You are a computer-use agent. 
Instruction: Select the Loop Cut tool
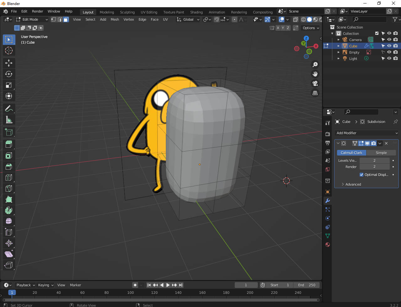pos(9,177)
